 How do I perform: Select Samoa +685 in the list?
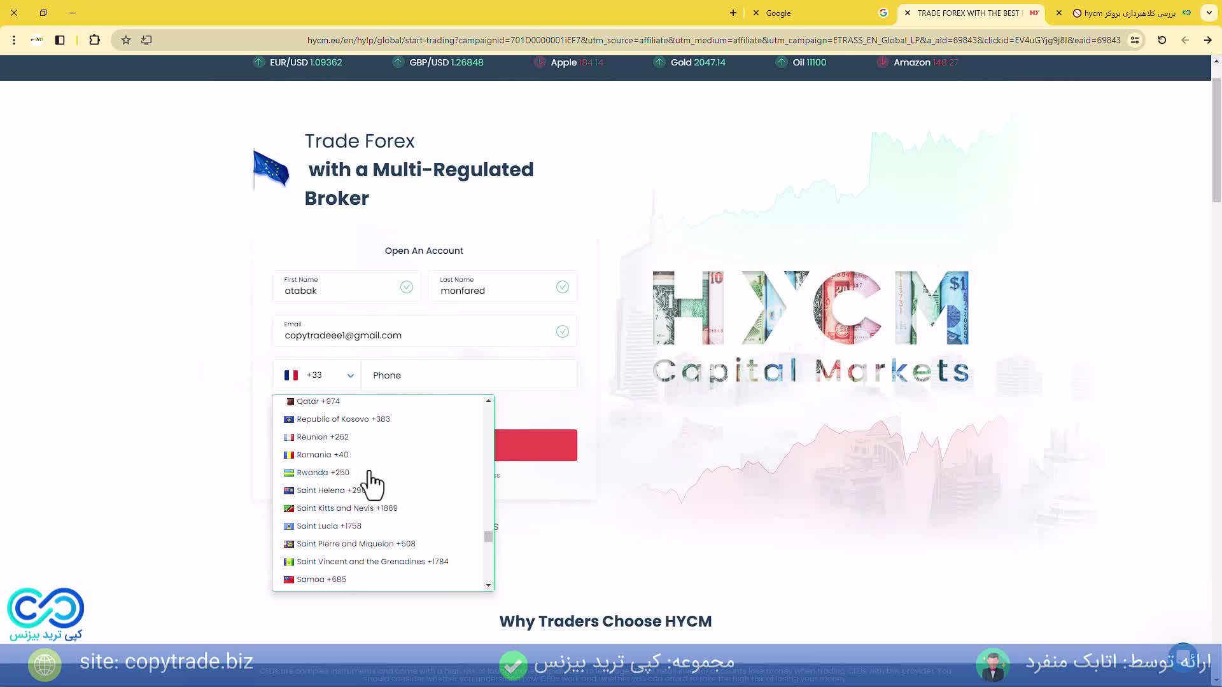click(321, 579)
